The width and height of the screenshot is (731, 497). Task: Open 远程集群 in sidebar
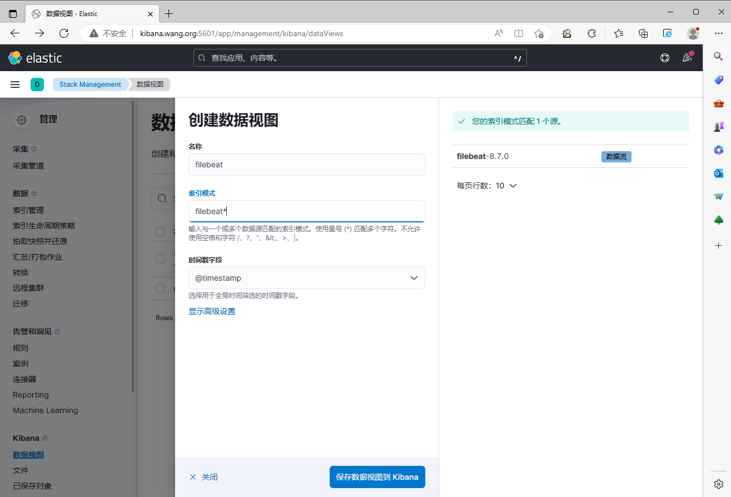tap(28, 288)
